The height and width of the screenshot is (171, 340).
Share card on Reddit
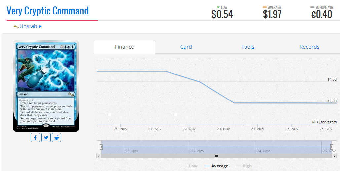[57, 138]
